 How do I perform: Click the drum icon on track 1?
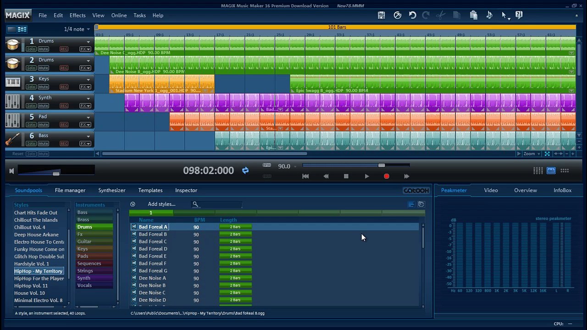13,44
